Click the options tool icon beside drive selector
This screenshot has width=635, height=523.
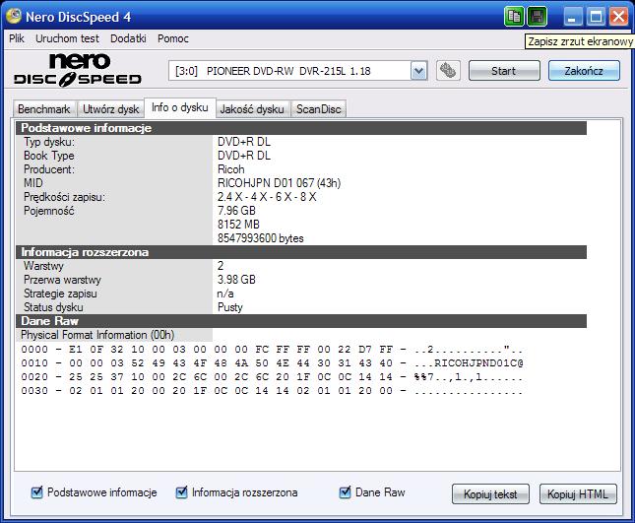(x=448, y=71)
